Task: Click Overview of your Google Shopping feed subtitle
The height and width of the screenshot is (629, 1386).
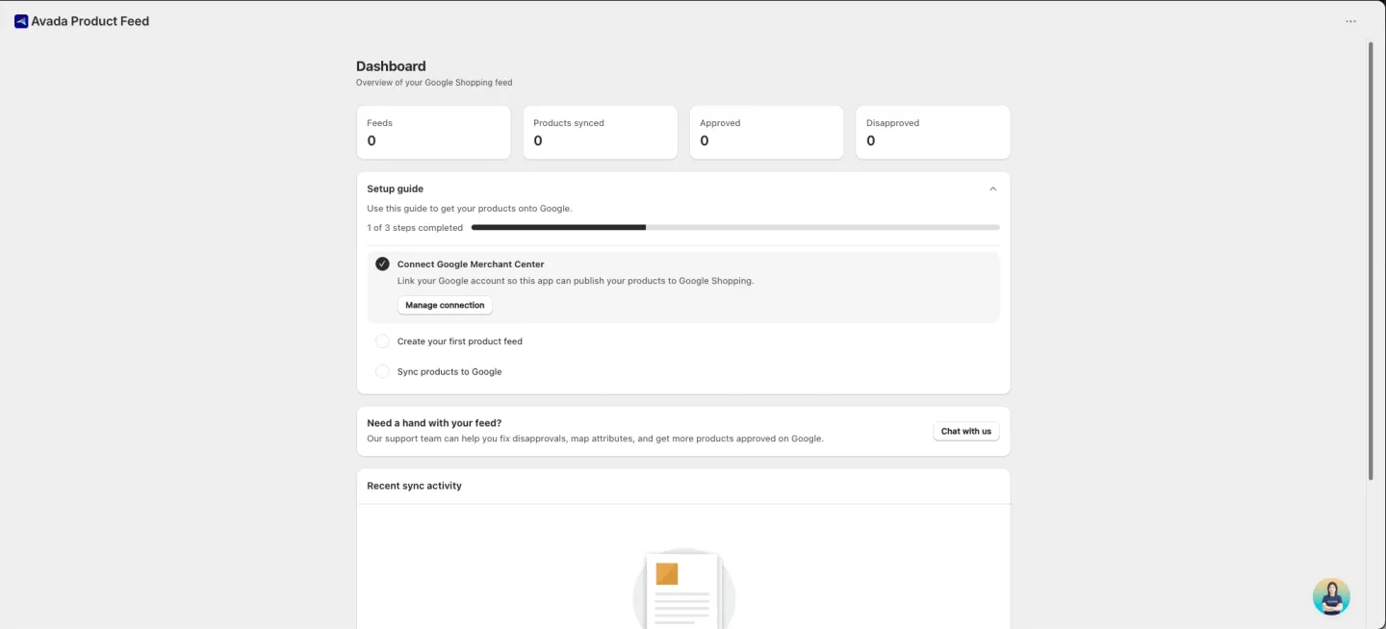Action: pyautogui.click(x=434, y=83)
